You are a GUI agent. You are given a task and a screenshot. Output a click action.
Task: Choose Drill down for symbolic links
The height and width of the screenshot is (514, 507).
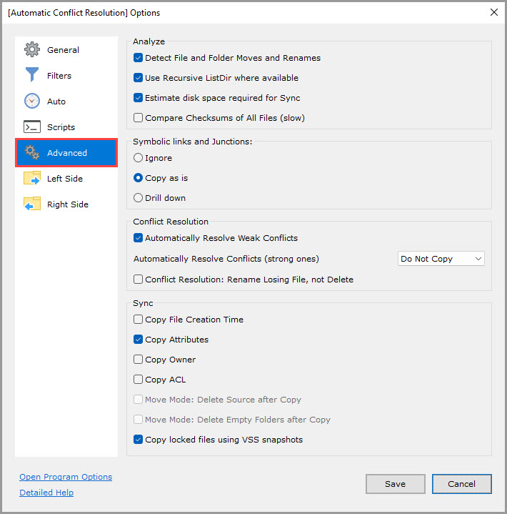(x=138, y=198)
